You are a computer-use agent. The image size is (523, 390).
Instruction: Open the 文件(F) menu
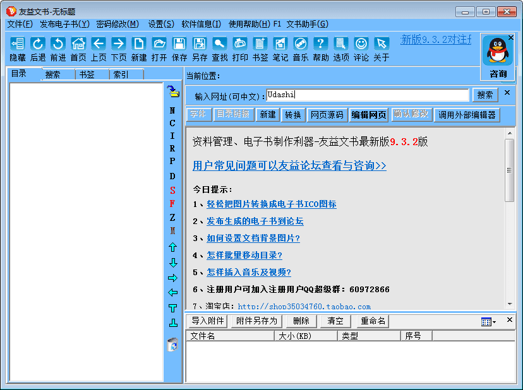pos(20,24)
